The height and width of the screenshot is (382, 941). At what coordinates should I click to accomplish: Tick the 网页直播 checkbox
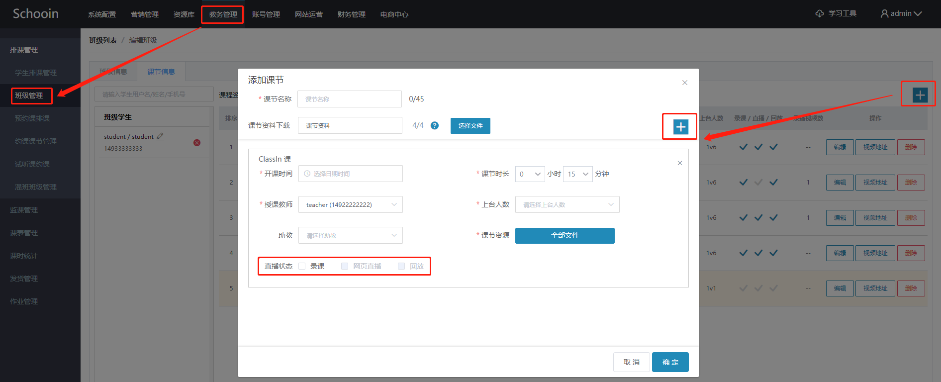click(345, 266)
